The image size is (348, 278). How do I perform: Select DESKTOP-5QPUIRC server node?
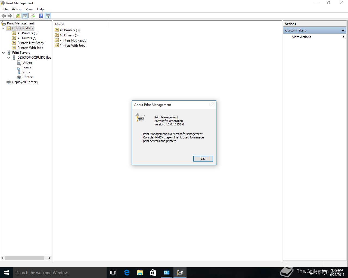pyautogui.click(x=34, y=58)
